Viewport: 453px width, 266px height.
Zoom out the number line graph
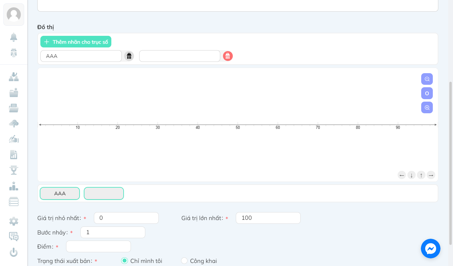(427, 79)
